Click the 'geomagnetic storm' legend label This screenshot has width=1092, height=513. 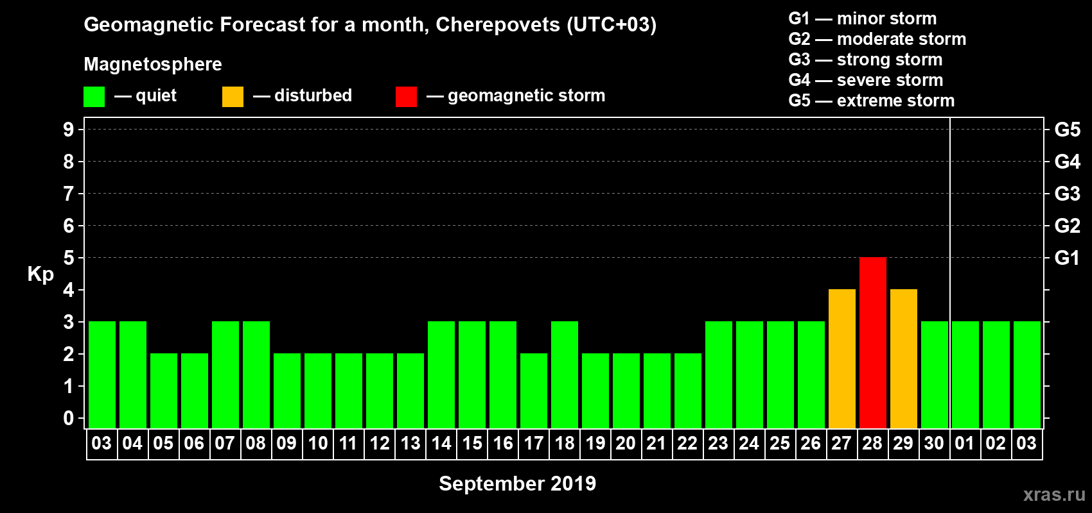click(x=527, y=96)
